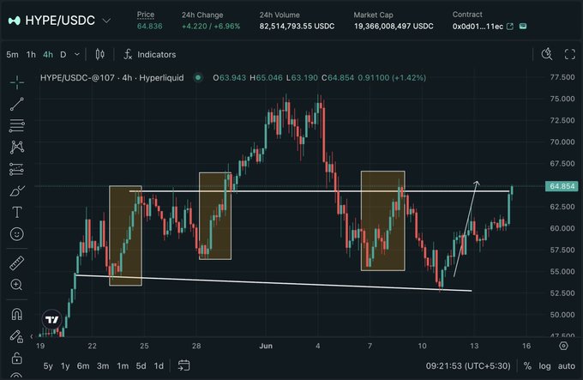Select the brush drawing tool

pos(17,191)
